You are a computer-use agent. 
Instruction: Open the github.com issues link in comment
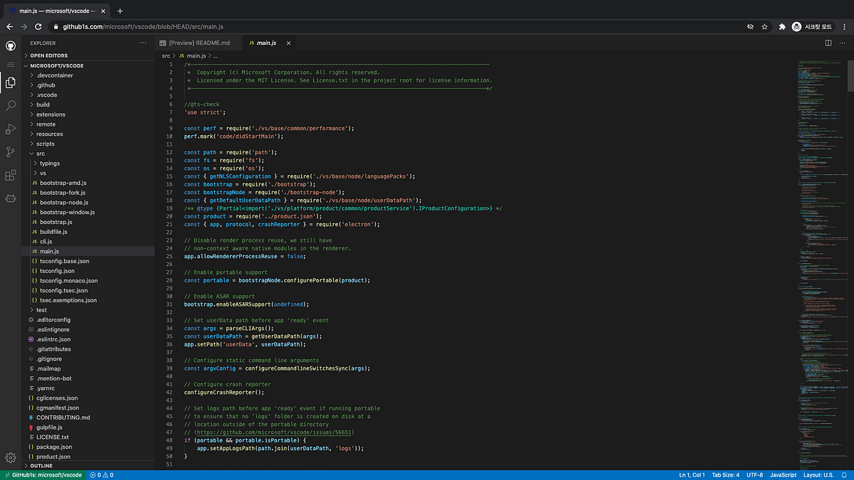coord(273,432)
